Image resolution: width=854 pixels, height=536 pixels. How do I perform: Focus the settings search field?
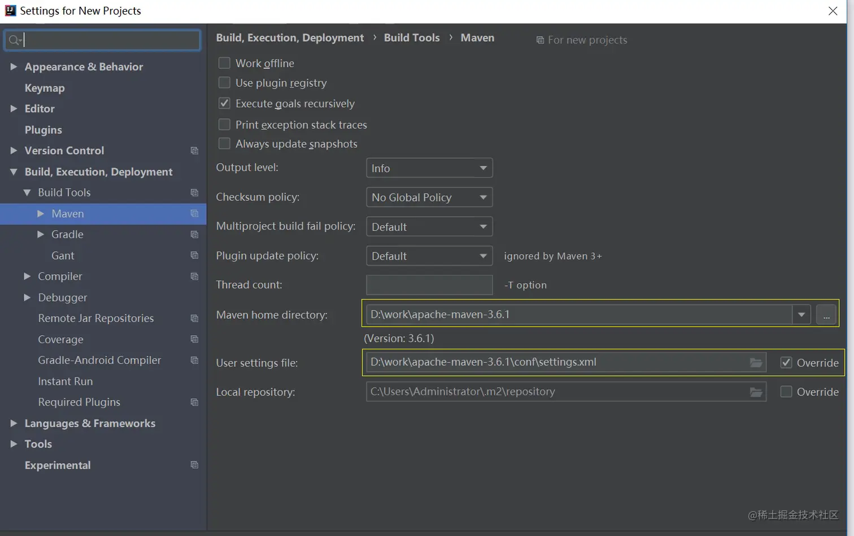(103, 40)
